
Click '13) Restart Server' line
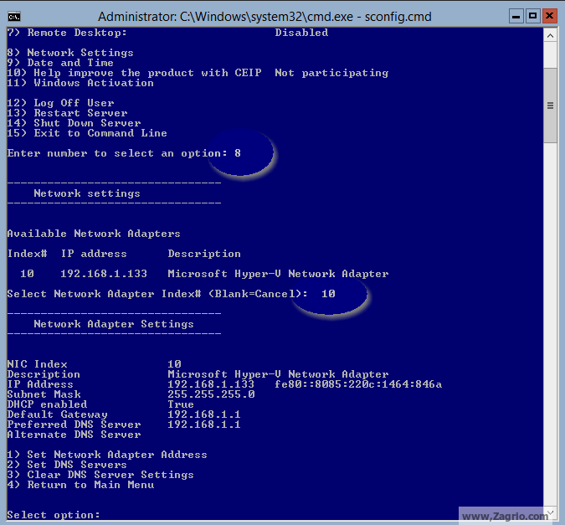68,113
